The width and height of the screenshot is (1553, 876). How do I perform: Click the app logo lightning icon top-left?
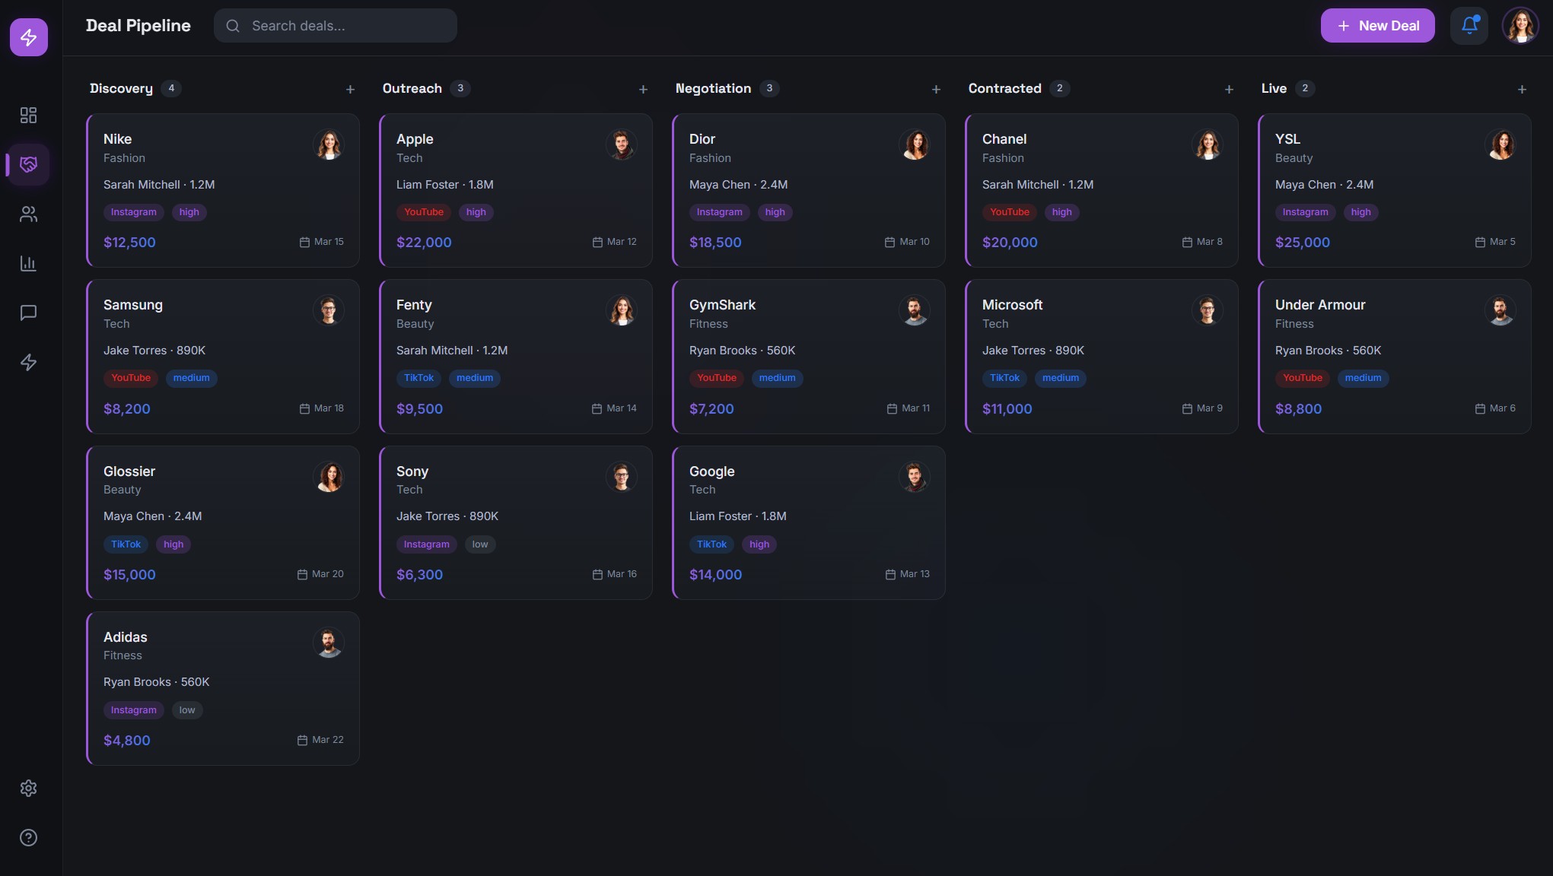pyautogui.click(x=28, y=36)
